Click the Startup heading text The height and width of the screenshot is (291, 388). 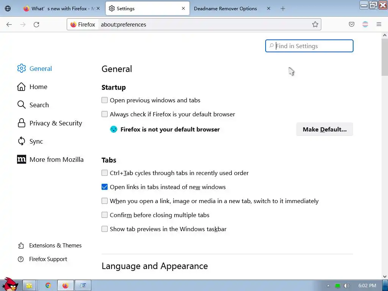click(114, 88)
